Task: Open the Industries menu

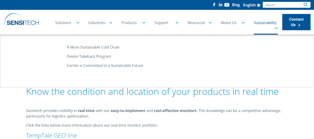Action: click(97, 23)
